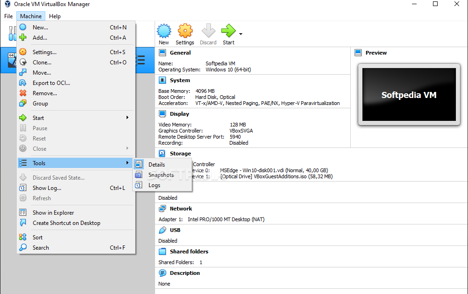The width and height of the screenshot is (468, 294).
Task: Click 'Intel PRO/1000 MT Desktop (NAT)' text
Action: [226, 219]
